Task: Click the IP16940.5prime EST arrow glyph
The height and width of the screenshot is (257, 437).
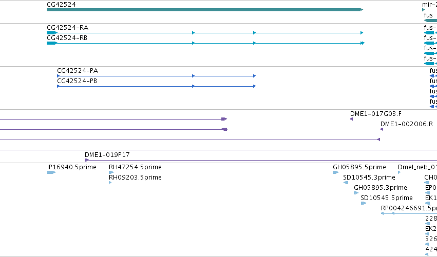Action: pos(51,172)
